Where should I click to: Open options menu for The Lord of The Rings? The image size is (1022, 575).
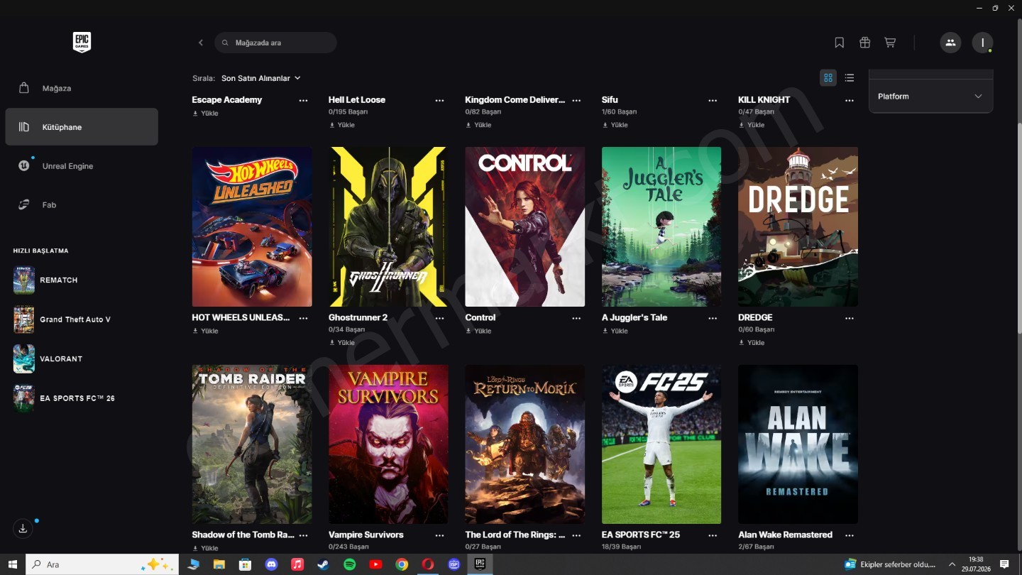(576, 535)
